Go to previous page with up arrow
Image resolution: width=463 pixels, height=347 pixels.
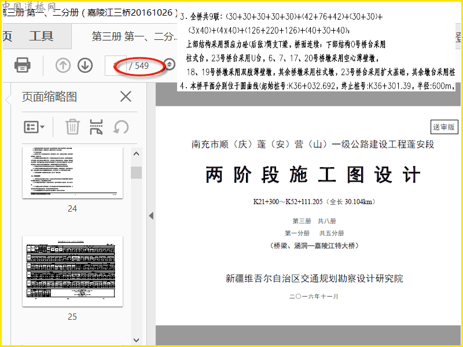click(63, 65)
